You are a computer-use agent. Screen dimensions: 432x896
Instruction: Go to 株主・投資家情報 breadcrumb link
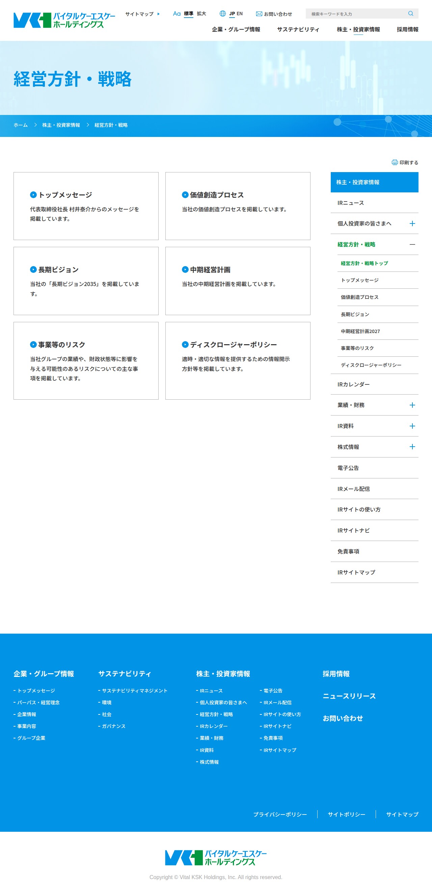(61, 125)
